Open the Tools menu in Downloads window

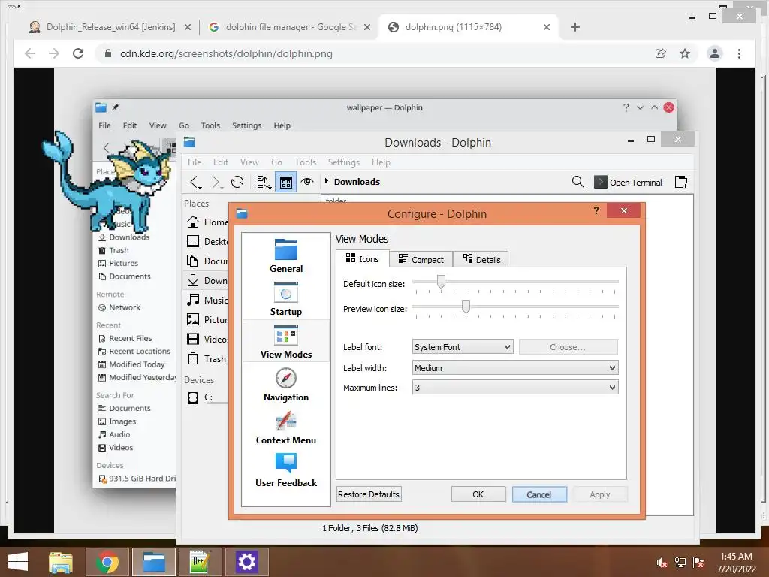tap(305, 162)
